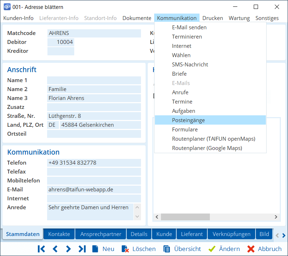The height and width of the screenshot is (256, 288).
Task: Delete the address using Löschen
Action: [138, 249]
